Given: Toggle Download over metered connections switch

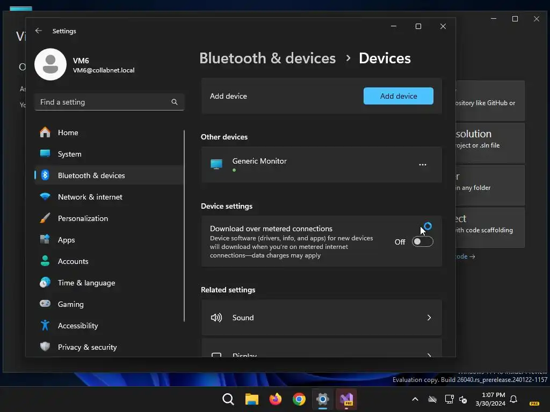Looking at the screenshot, I should click(423, 242).
